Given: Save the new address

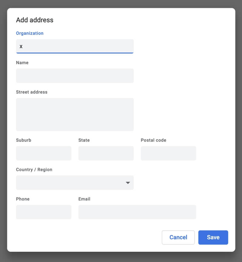Looking at the screenshot, I should (213, 237).
